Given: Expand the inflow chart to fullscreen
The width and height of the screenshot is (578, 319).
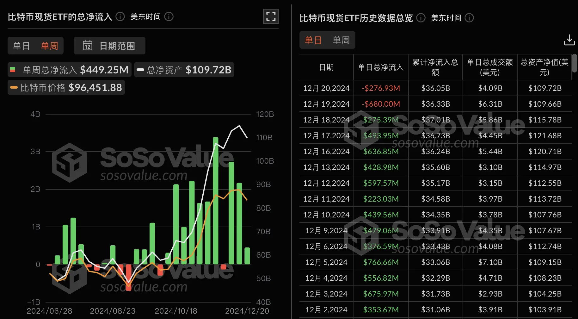Looking at the screenshot, I should coord(271,16).
